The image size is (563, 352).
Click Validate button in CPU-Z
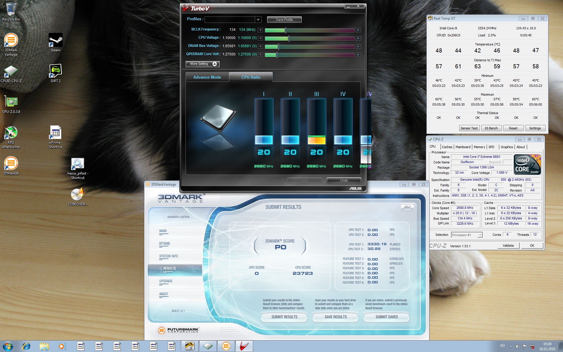508,246
